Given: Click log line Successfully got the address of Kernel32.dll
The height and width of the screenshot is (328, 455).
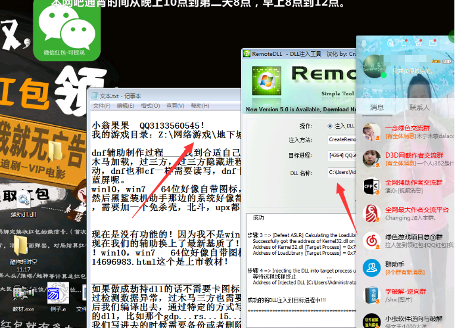Looking at the screenshot, I should click(x=304, y=241).
